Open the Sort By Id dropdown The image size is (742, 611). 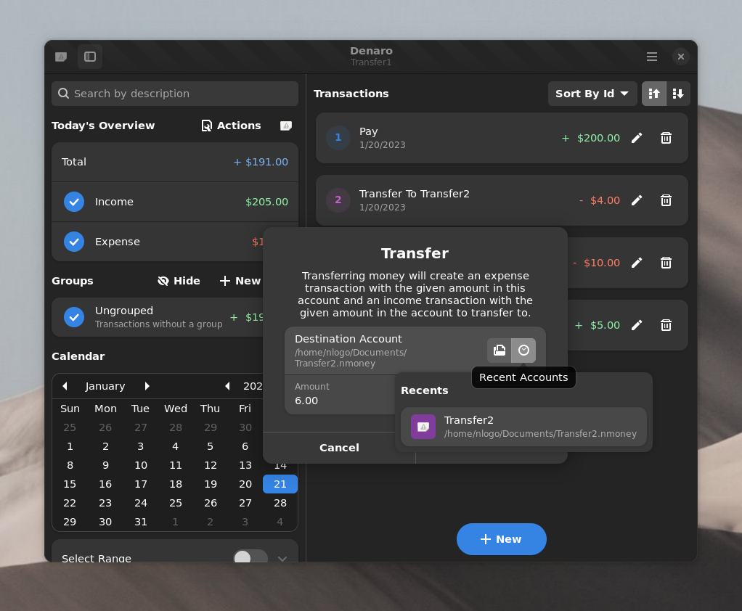pos(592,94)
